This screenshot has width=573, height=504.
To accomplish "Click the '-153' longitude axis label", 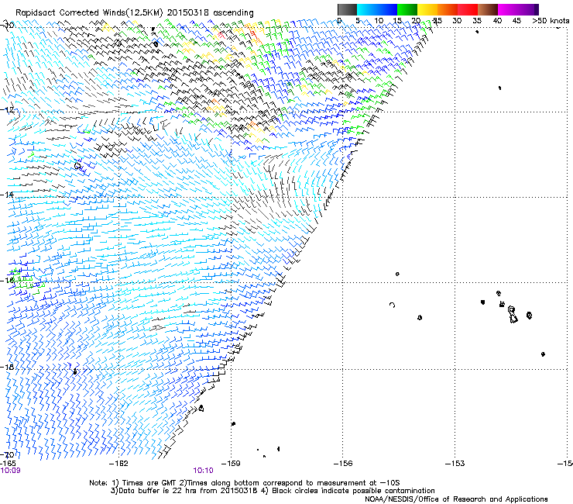I will coord(455,464).
